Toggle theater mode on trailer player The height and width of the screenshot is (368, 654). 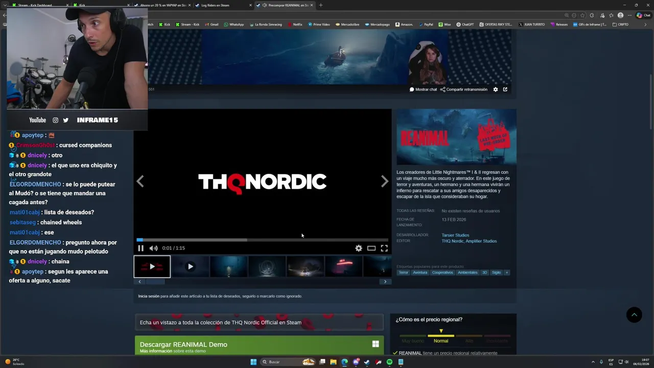pos(371,248)
